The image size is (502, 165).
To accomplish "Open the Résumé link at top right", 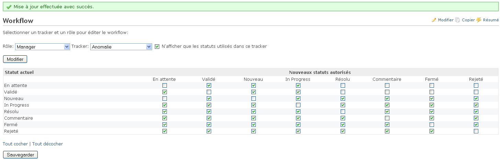I will 491,20.
